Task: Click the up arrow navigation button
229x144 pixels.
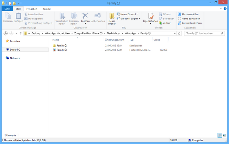Action: [21, 33]
